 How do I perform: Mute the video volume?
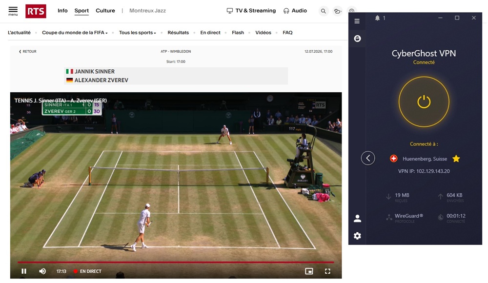[x=42, y=271]
